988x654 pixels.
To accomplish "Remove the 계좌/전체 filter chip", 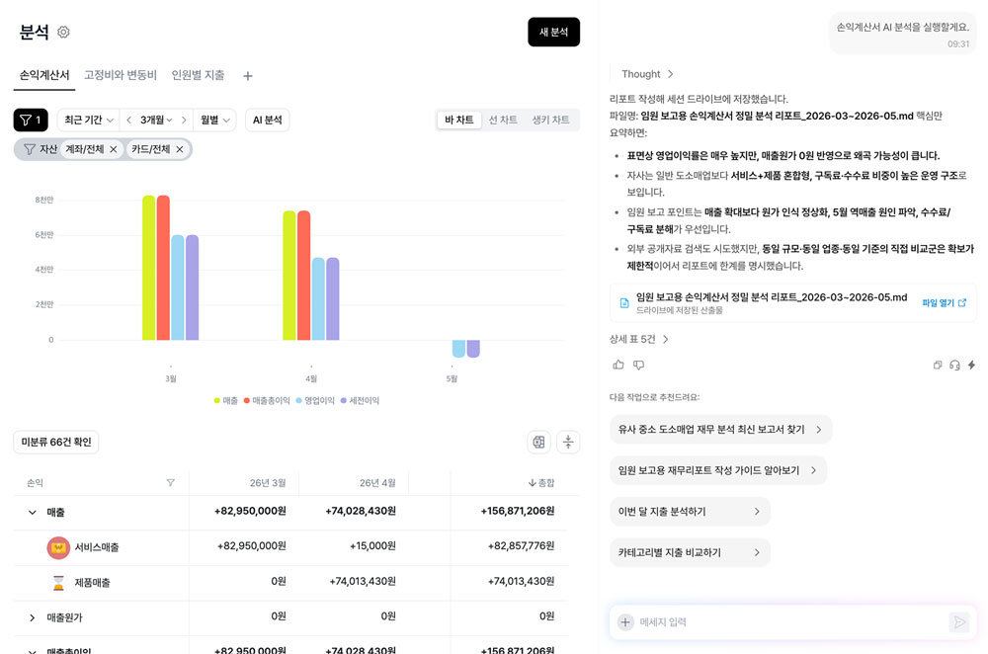I will [x=114, y=149].
